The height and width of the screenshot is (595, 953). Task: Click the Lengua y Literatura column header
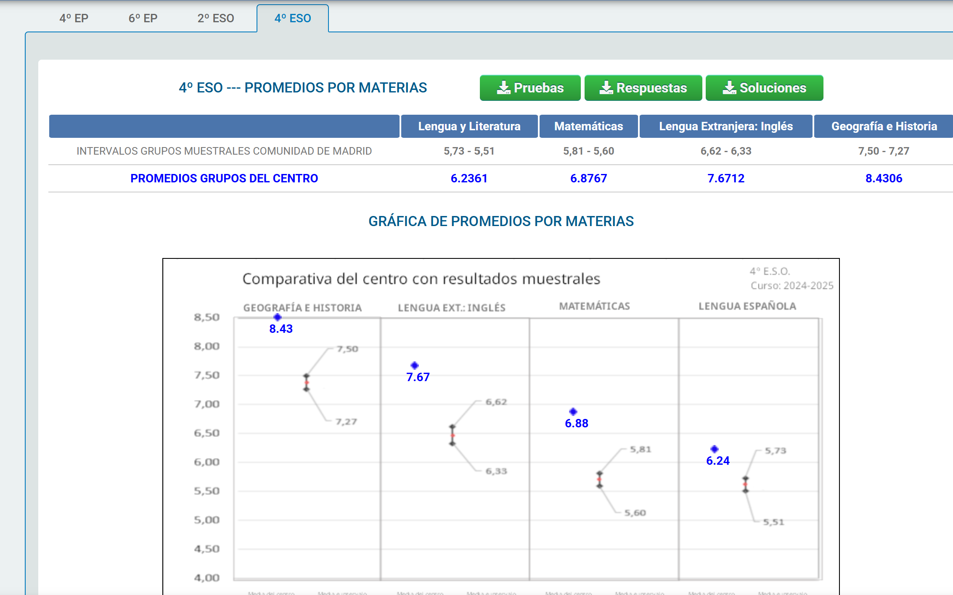pyautogui.click(x=469, y=126)
